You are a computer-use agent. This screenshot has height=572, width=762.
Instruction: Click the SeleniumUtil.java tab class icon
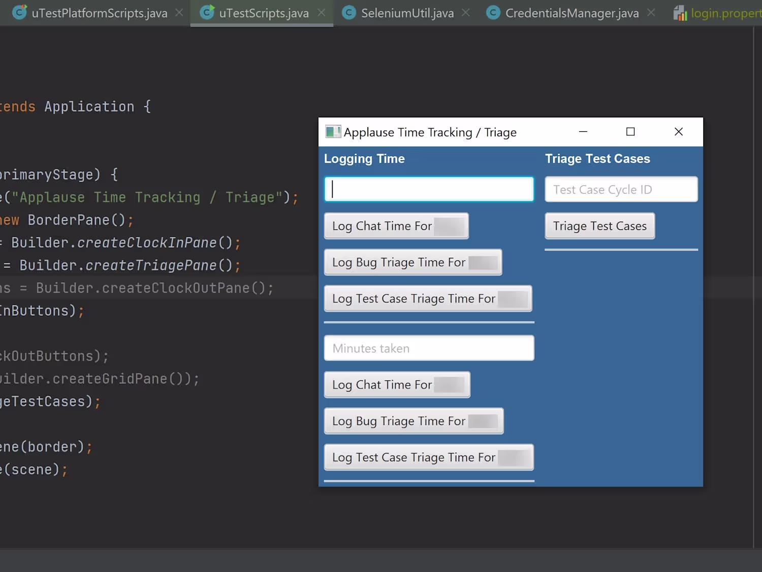pyautogui.click(x=349, y=13)
